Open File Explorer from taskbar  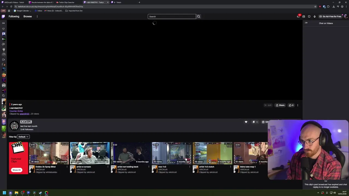16,193
